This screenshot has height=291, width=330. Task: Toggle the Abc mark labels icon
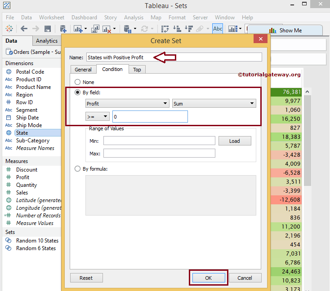click(218, 29)
